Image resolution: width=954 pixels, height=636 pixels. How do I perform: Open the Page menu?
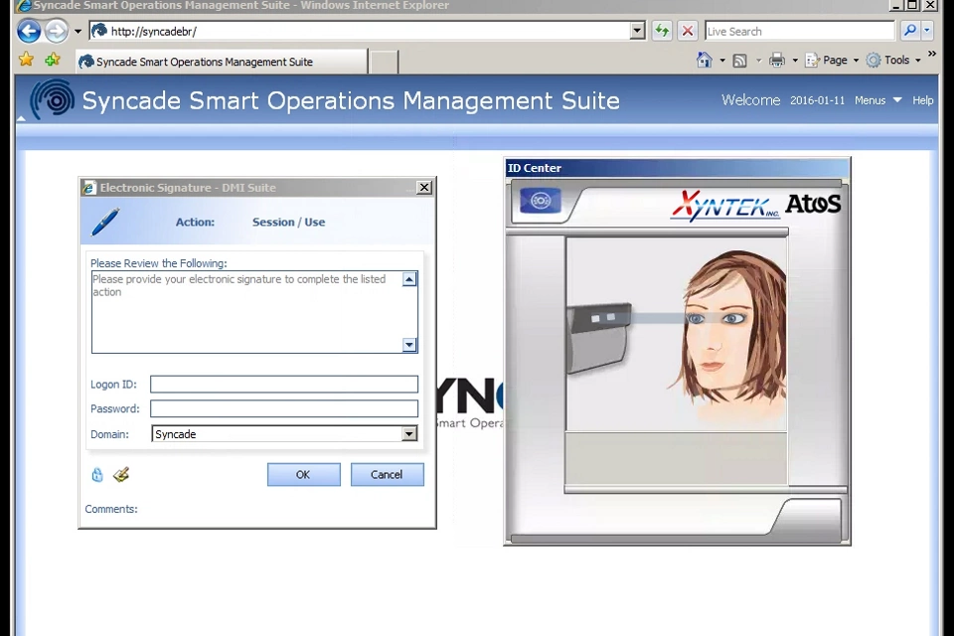point(833,61)
